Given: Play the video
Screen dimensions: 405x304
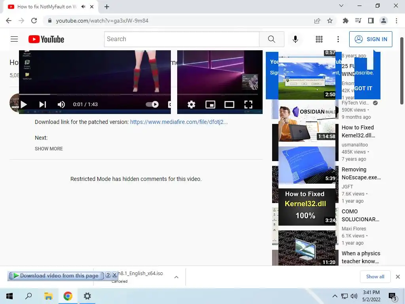Looking at the screenshot, I should click(x=24, y=104).
